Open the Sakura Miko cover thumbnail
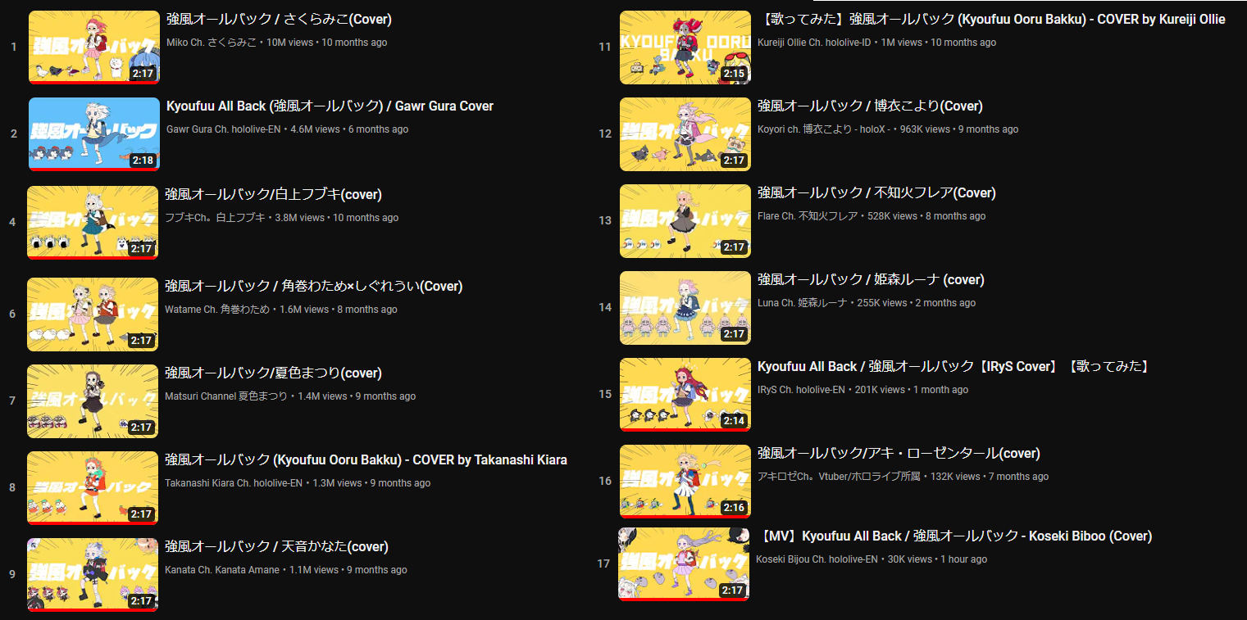Viewport: 1247px width, 620px height. 93,48
